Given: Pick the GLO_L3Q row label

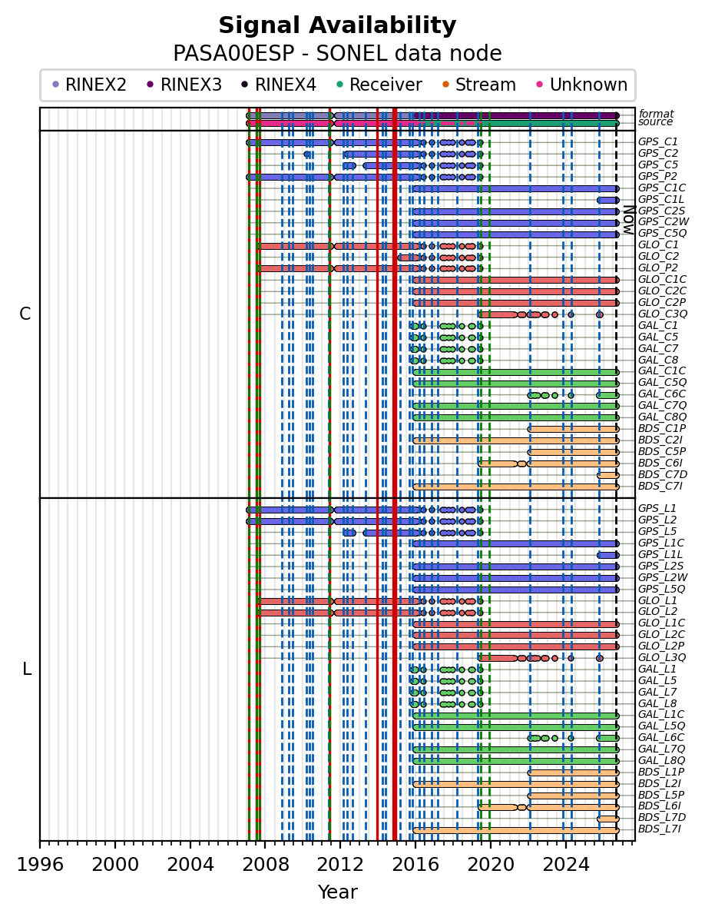Looking at the screenshot, I should pos(662,657).
